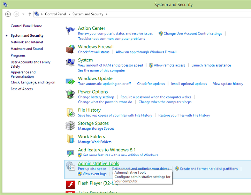Screen dimensions: 251x195
Task: Open the Storage Spaces drives icon
Action: pyautogui.click(x=70, y=126)
